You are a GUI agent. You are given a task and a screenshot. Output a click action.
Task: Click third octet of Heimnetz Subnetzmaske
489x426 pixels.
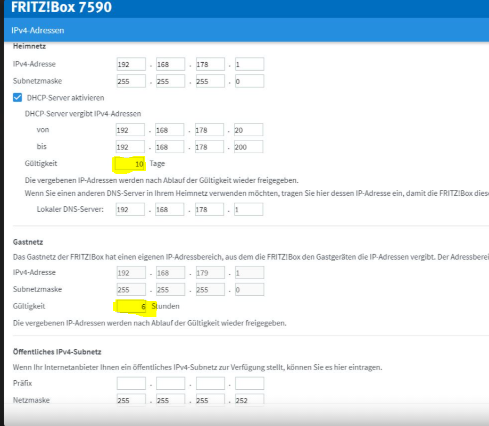pyautogui.click(x=210, y=81)
